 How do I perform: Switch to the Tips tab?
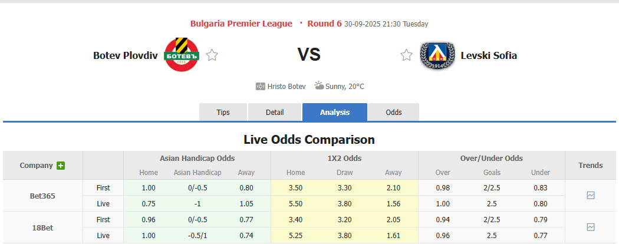tap(223, 112)
